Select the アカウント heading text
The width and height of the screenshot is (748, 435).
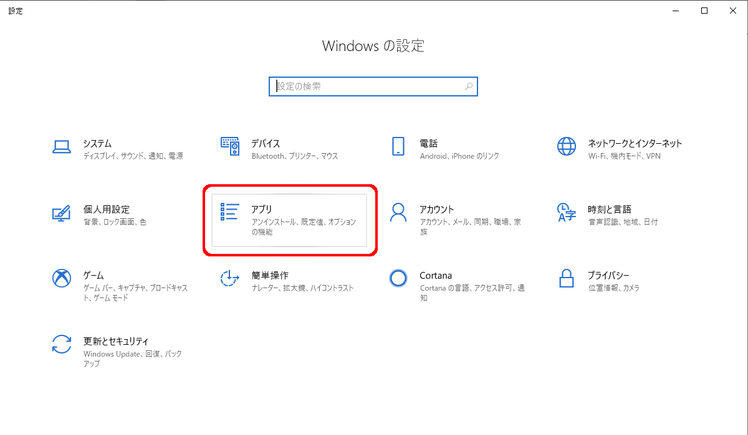[437, 209]
